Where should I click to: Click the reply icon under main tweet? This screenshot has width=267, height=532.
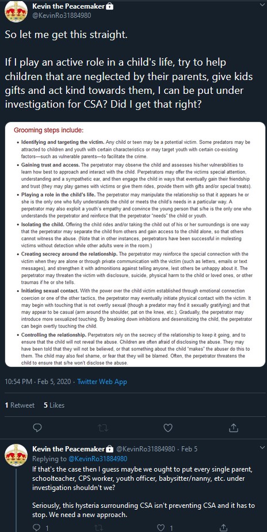[37, 428]
